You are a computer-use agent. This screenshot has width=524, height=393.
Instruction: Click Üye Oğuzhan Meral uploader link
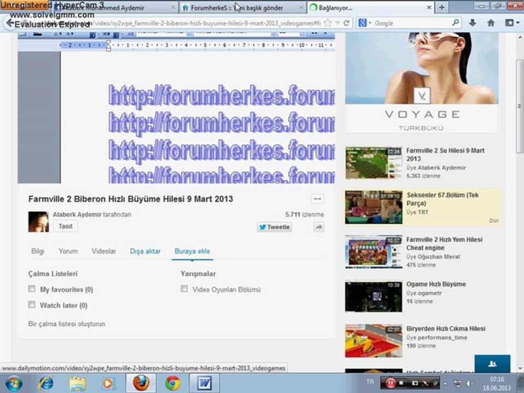click(433, 257)
